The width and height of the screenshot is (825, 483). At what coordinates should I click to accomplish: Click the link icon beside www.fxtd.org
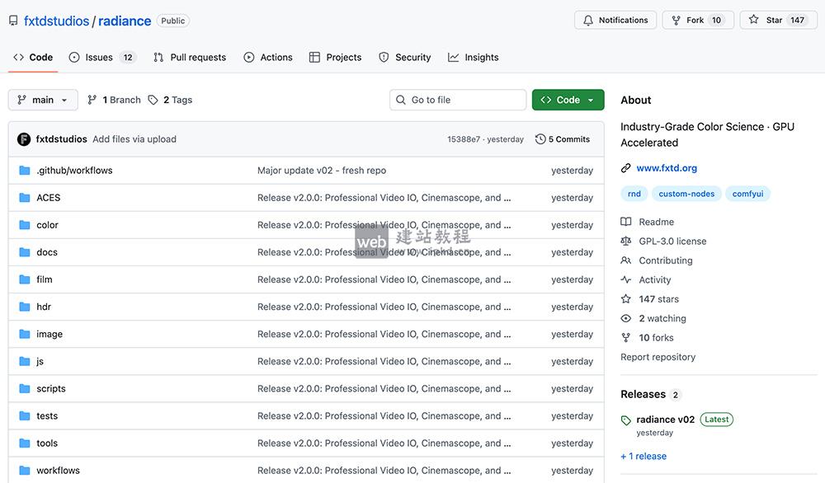coord(626,168)
